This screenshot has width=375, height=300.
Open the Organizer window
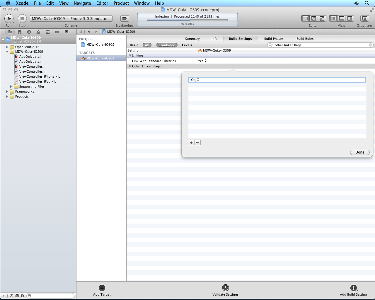pyautogui.click(x=364, y=18)
